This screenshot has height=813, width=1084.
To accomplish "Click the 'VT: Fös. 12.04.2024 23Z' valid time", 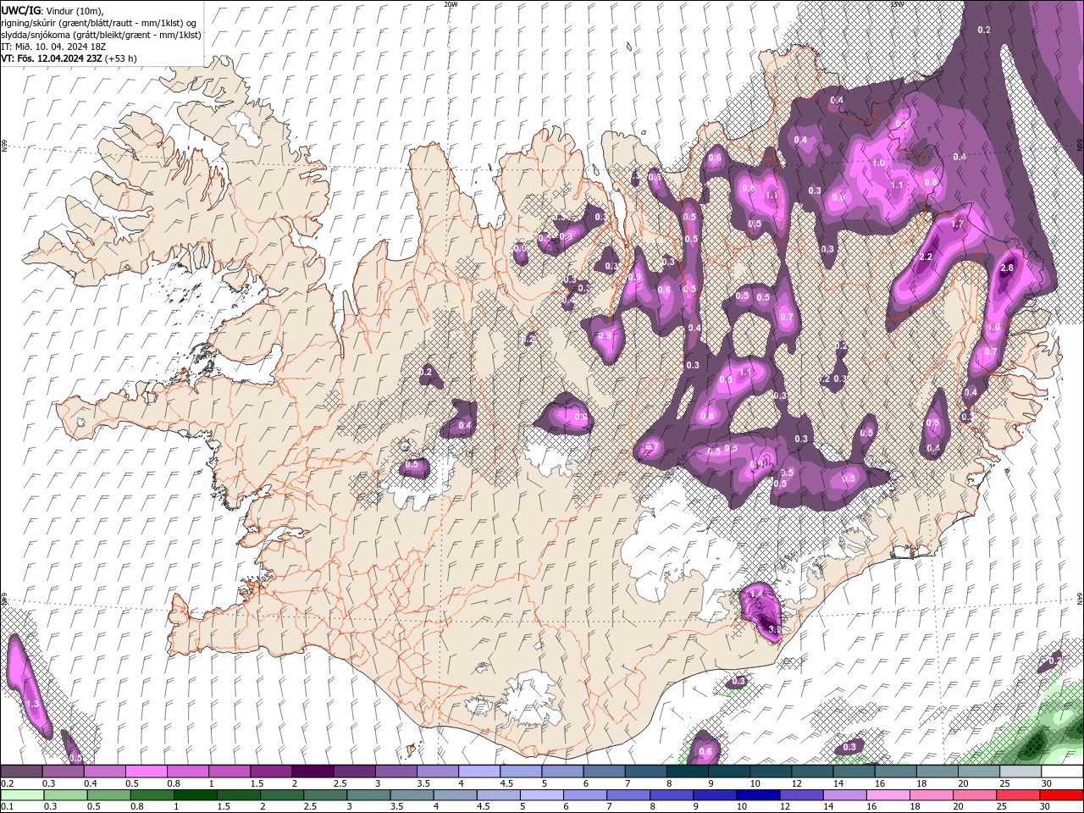I will pyautogui.click(x=52, y=58).
